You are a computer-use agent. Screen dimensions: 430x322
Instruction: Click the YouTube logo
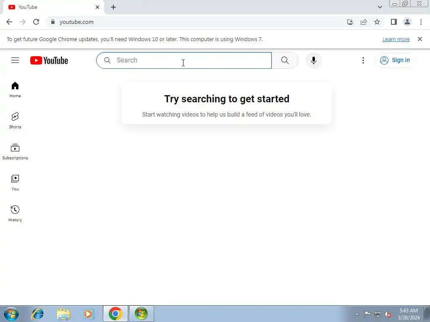[49, 60]
